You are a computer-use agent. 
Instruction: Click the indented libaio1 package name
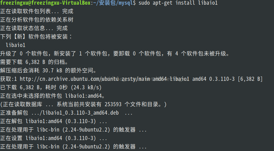pos(15,45)
